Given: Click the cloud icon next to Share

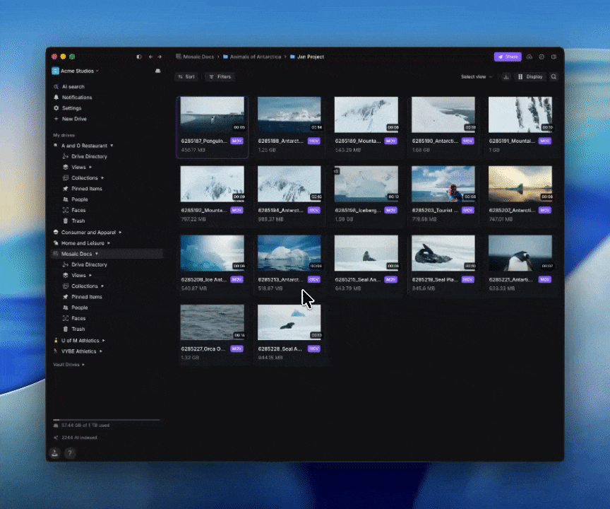Looking at the screenshot, I should click(530, 57).
